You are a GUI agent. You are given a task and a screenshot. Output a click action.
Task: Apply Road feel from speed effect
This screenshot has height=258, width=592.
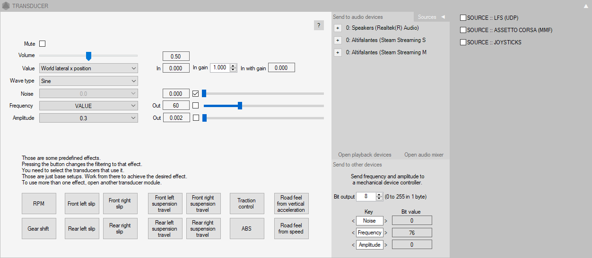(291, 229)
